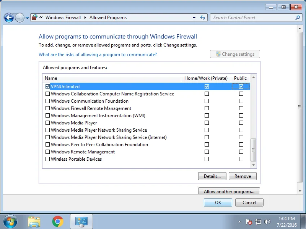Image resolution: width=306 pixels, height=229 pixels.
Task: Click the Allow another program button
Action: (x=229, y=192)
